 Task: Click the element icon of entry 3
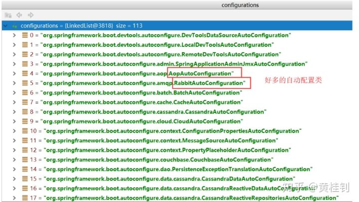25,64
